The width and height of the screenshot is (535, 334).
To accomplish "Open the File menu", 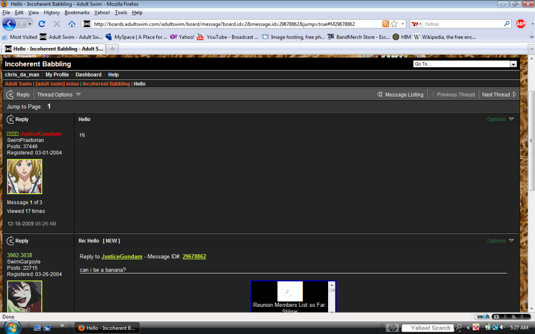I will (x=6, y=13).
